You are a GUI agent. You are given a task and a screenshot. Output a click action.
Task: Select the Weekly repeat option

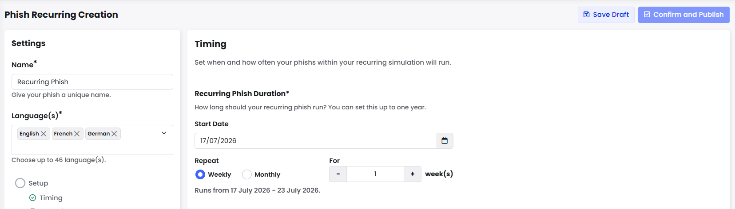pos(200,174)
